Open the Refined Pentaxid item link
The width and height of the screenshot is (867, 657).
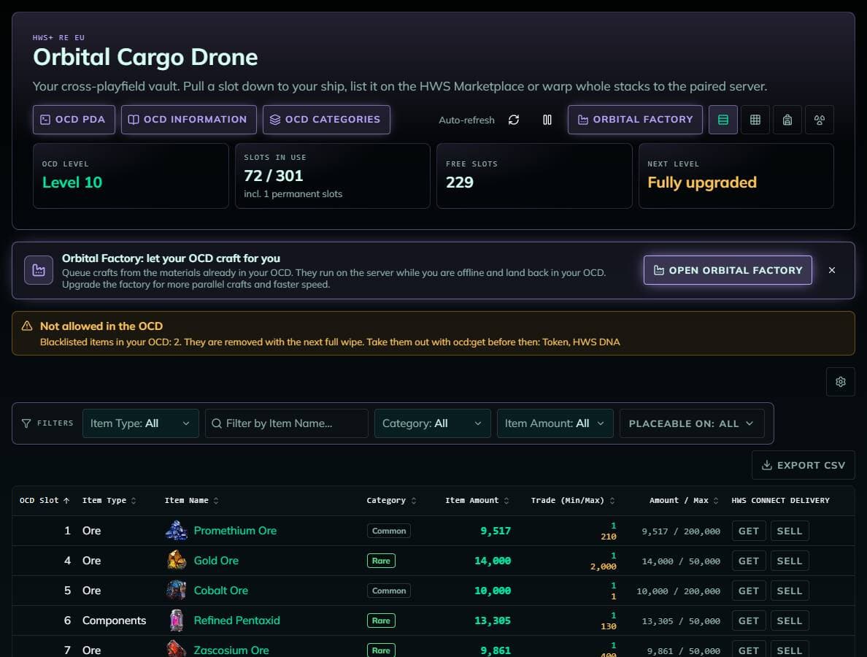pyautogui.click(x=236, y=620)
